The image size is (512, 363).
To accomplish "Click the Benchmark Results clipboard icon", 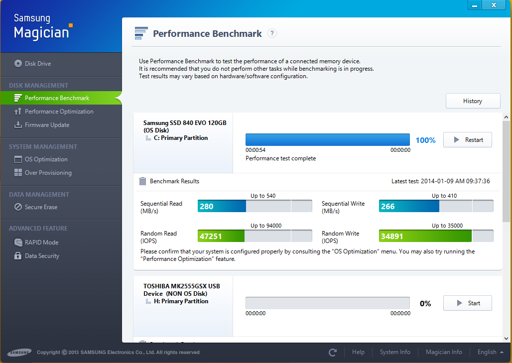I will pos(143,181).
